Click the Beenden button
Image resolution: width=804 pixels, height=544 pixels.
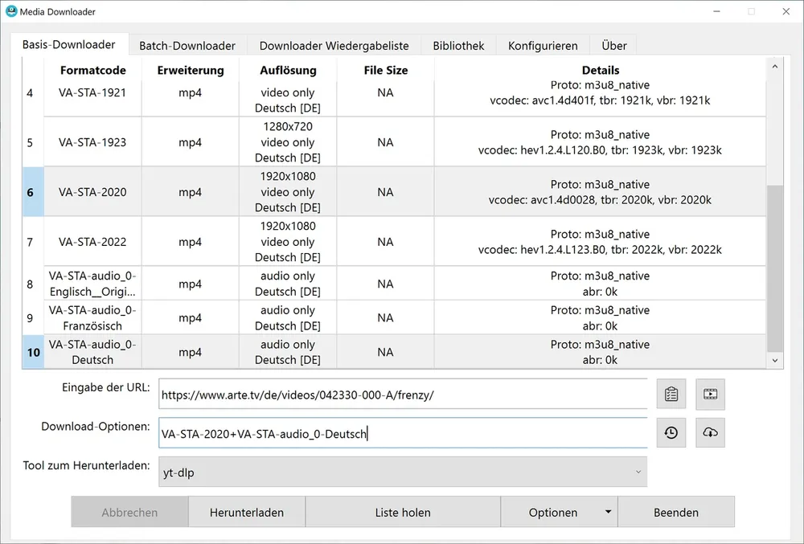(676, 512)
